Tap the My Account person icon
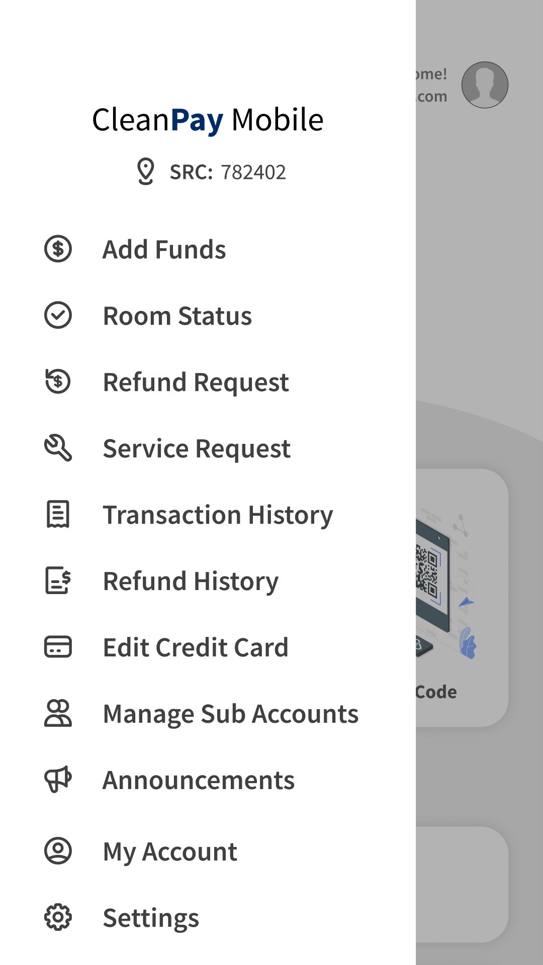 [58, 851]
